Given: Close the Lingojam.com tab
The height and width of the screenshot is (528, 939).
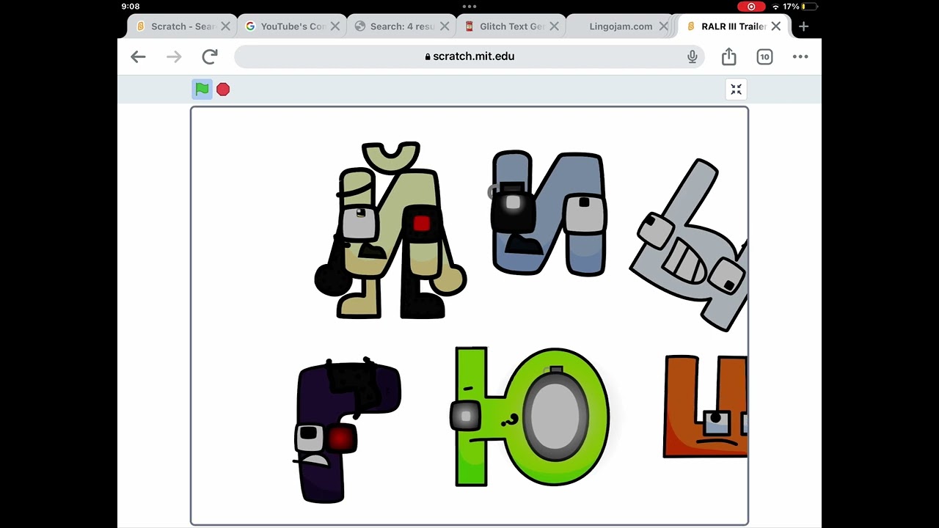Looking at the screenshot, I should click(663, 26).
